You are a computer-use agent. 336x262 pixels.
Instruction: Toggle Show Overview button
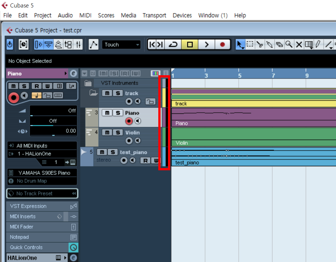click(59, 45)
